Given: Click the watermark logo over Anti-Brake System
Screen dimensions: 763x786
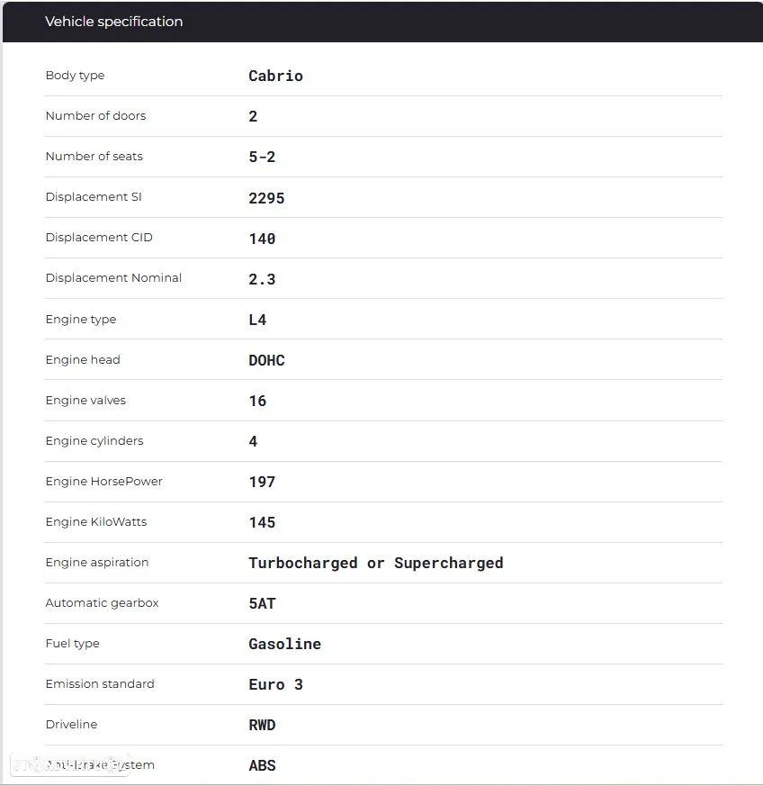Looking at the screenshot, I should click(x=70, y=765).
